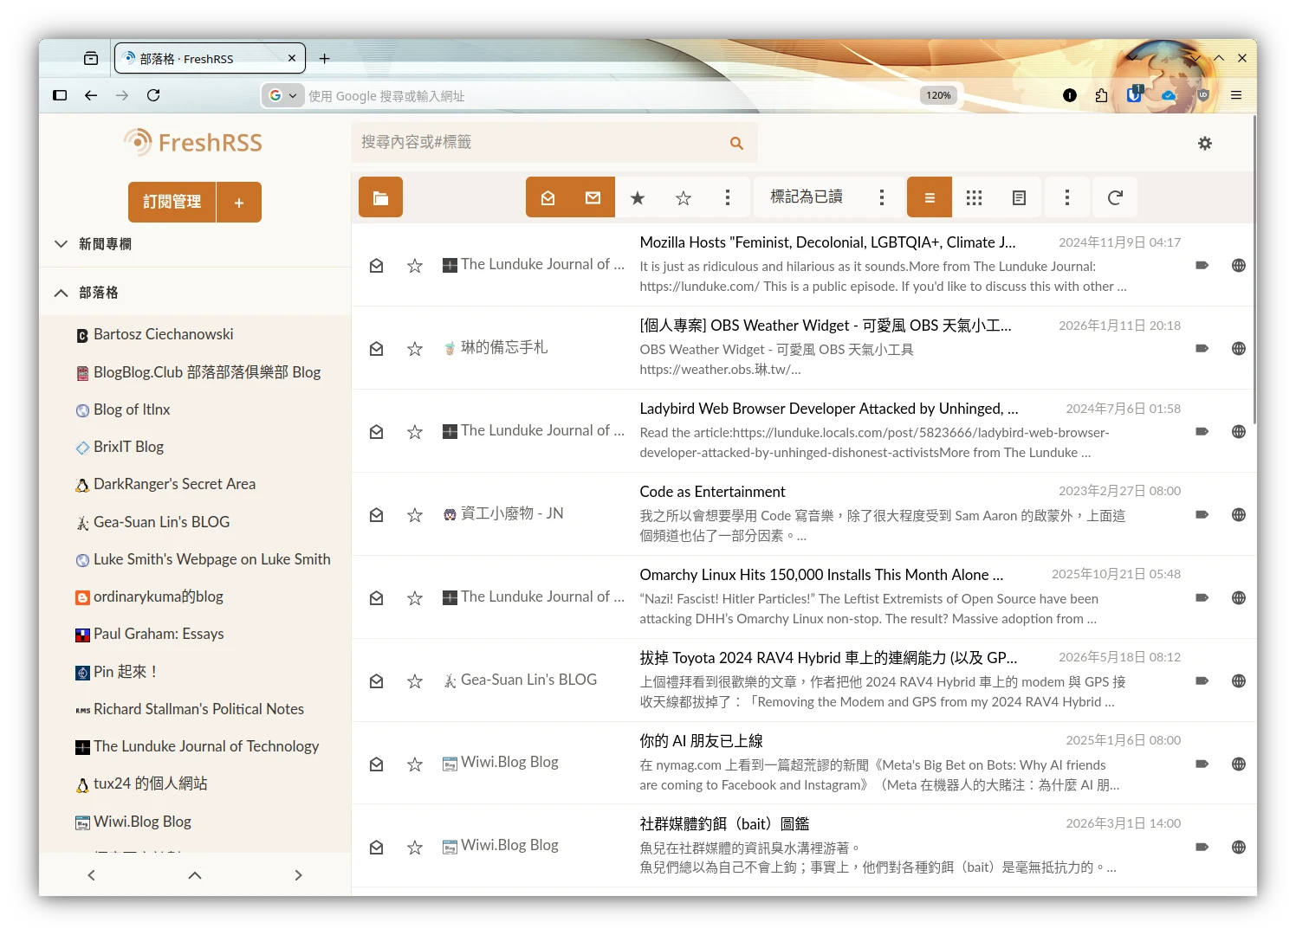This screenshot has height=935, width=1296.
Task: Switch to the grid (global) view icon
Action: [x=974, y=198]
